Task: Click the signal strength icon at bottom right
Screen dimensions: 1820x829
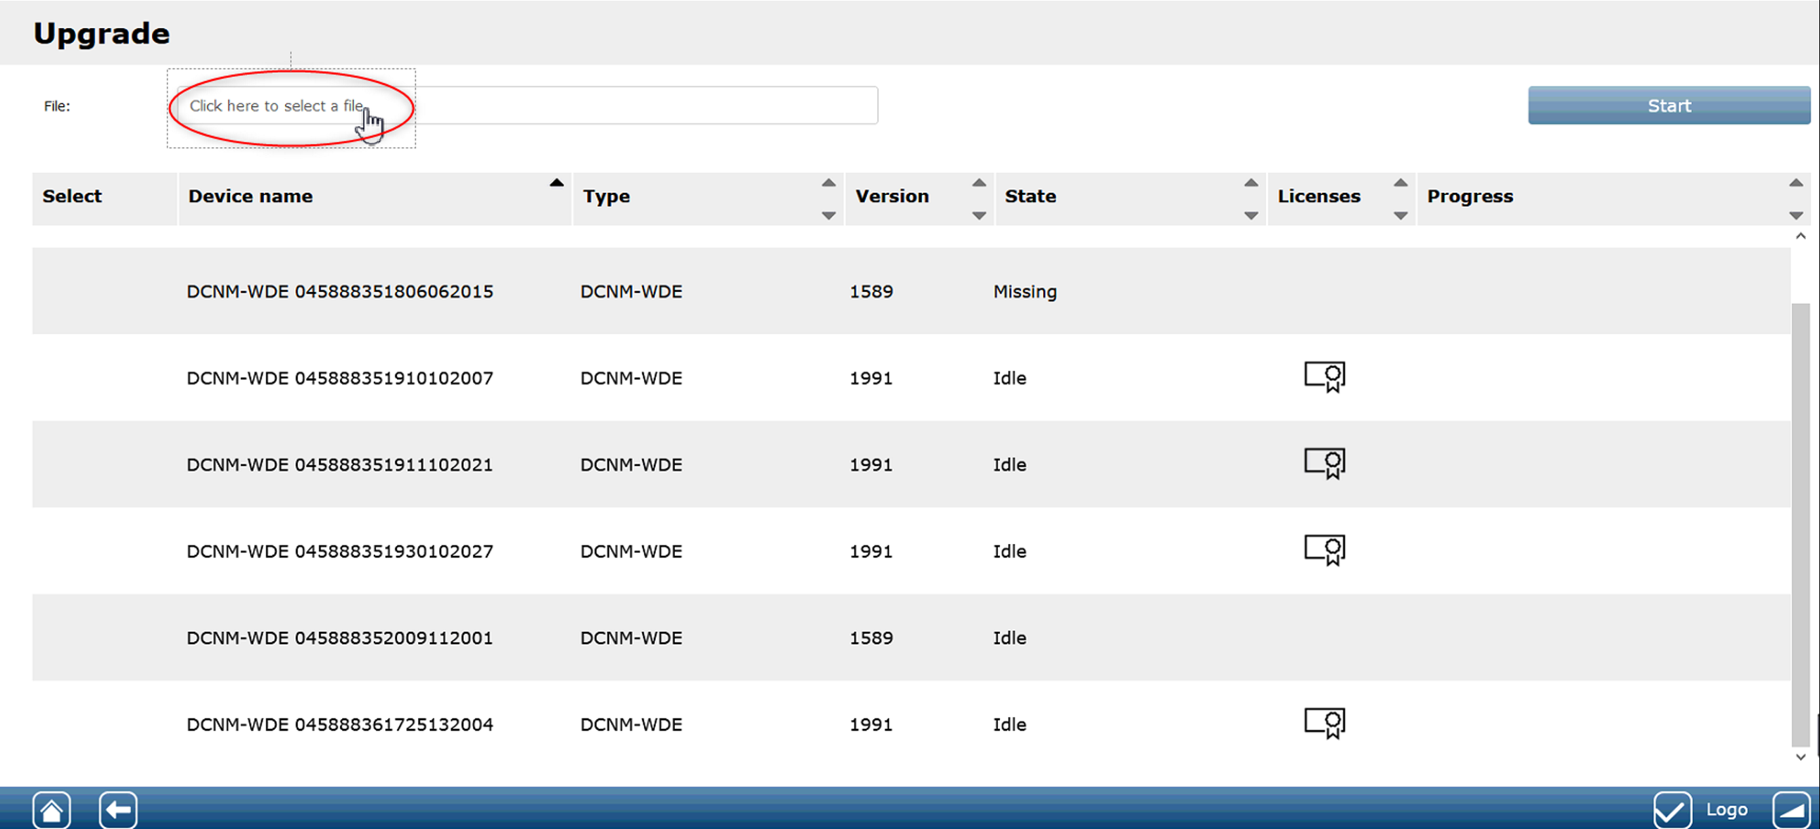Action: [x=1791, y=810]
